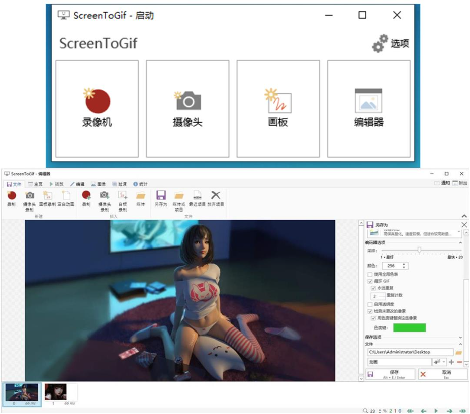
Task: Click the 保存 button in save panel
Action: click(x=391, y=374)
